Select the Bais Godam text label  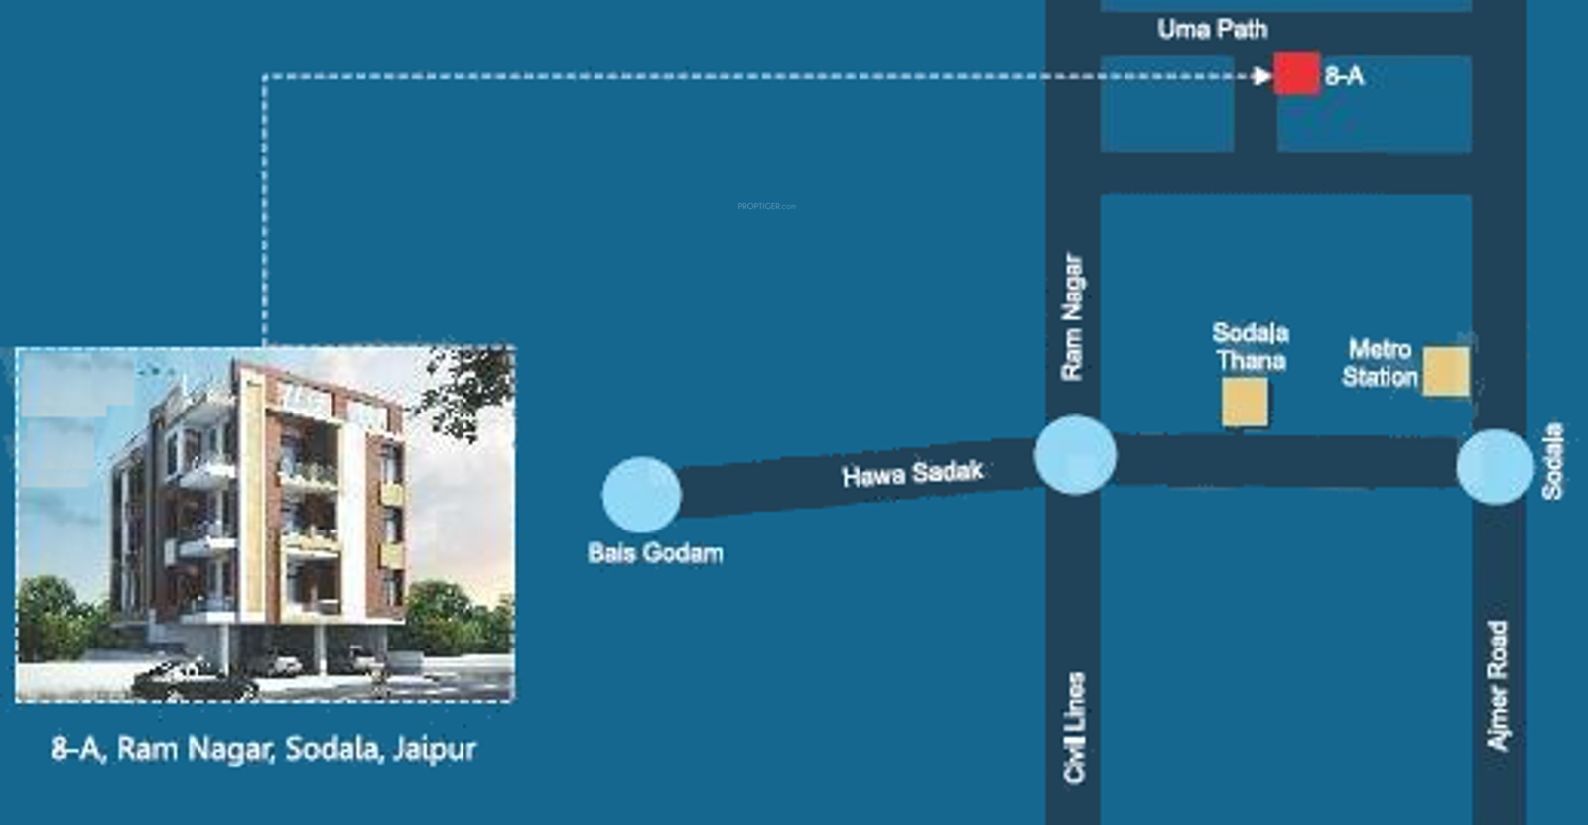[655, 552]
